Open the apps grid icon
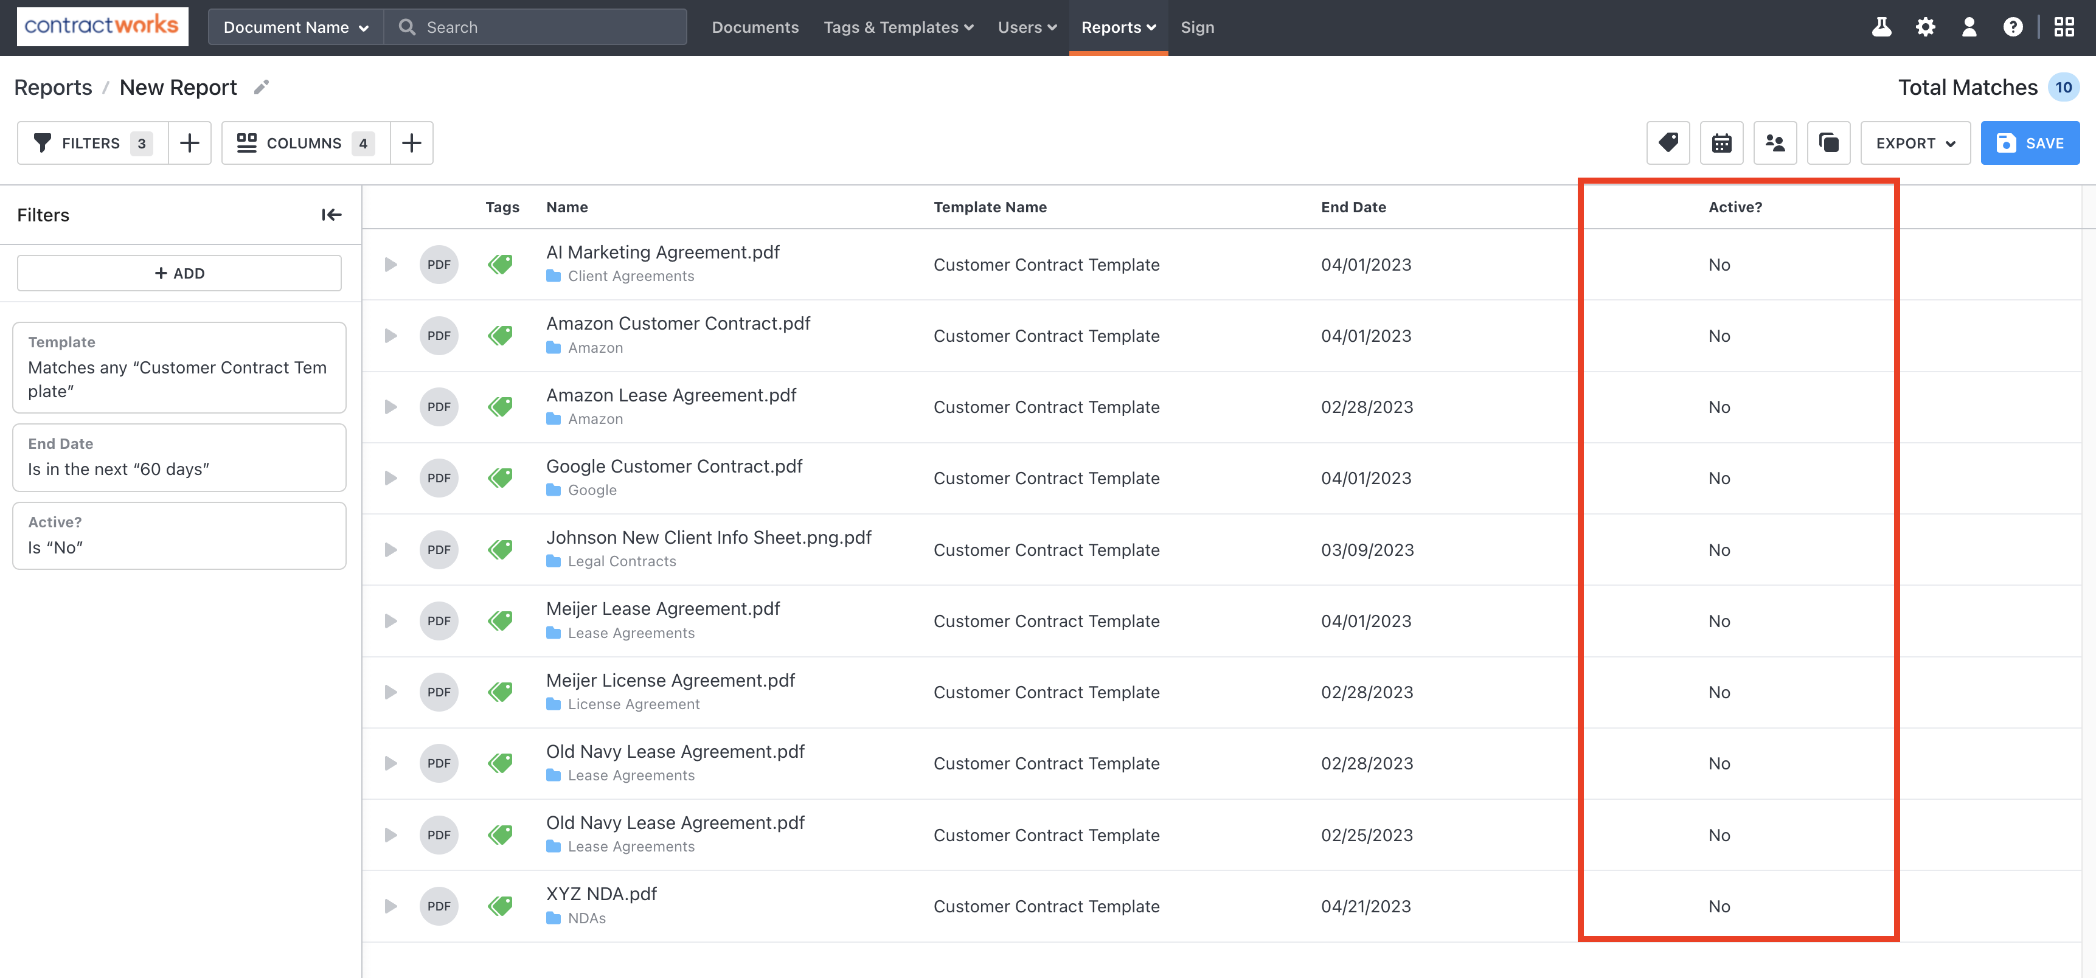2096x978 pixels. [x=2064, y=27]
